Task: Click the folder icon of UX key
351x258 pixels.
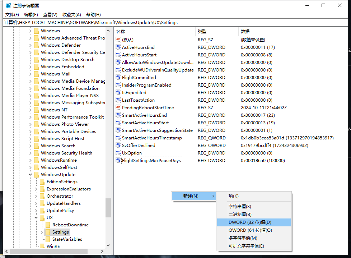Action: click(x=42, y=218)
